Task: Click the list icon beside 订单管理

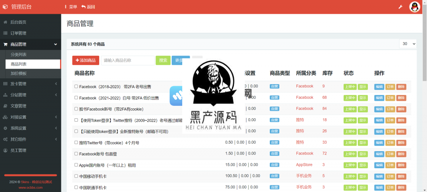Action: click(5, 33)
